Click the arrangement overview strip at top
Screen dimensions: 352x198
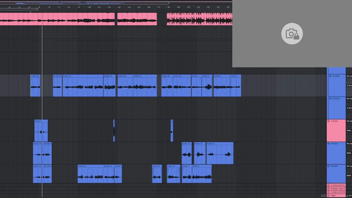click(116, 3)
